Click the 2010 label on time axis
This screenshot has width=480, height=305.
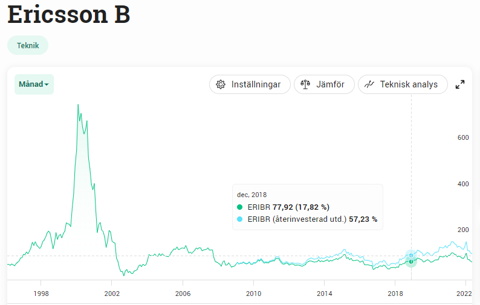[x=253, y=293]
